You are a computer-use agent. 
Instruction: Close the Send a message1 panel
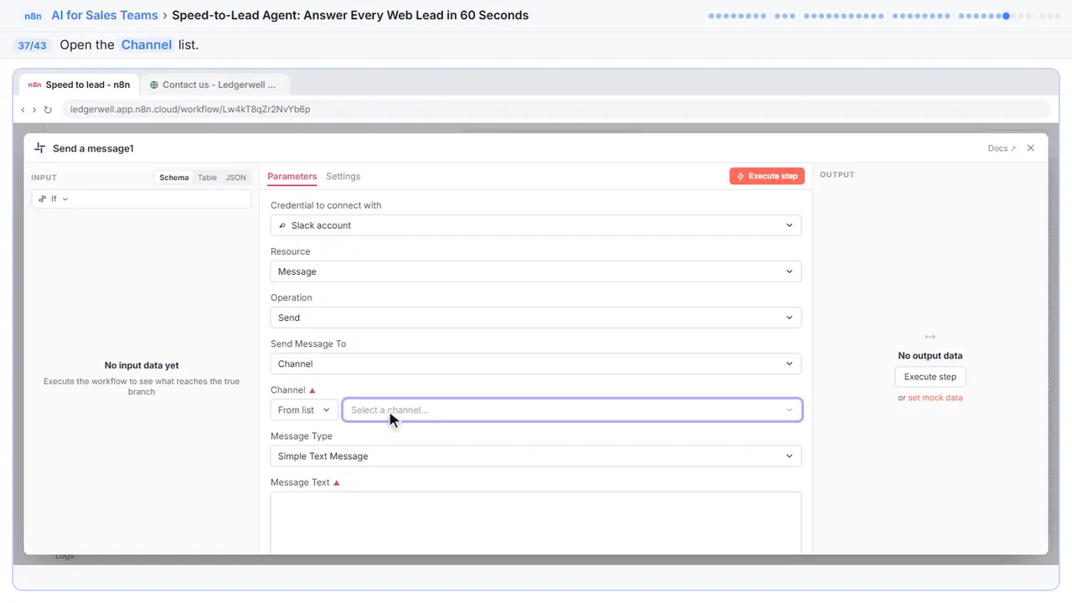tap(1031, 148)
